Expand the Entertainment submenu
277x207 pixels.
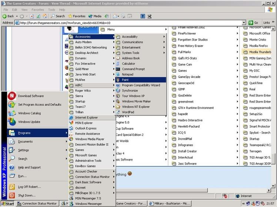[141, 47]
